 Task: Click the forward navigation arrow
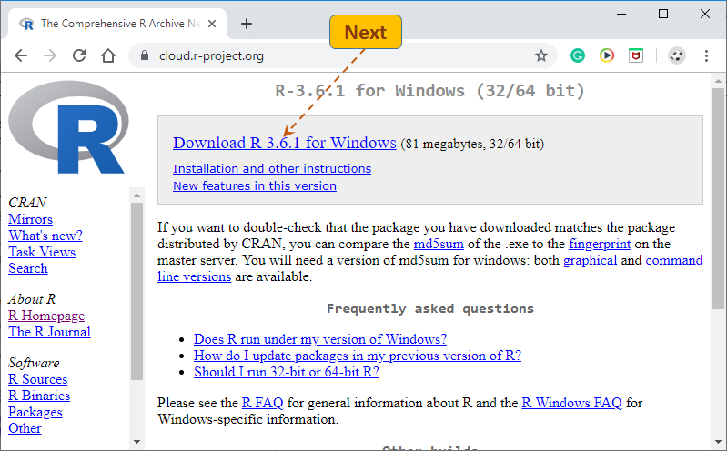pos(50,55)
